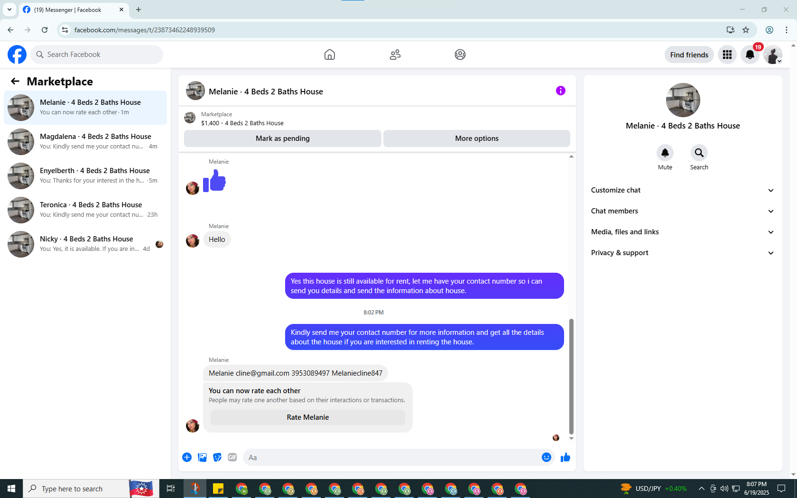Open Sticky Notes from the taskbar

click(x=218, y=489)
